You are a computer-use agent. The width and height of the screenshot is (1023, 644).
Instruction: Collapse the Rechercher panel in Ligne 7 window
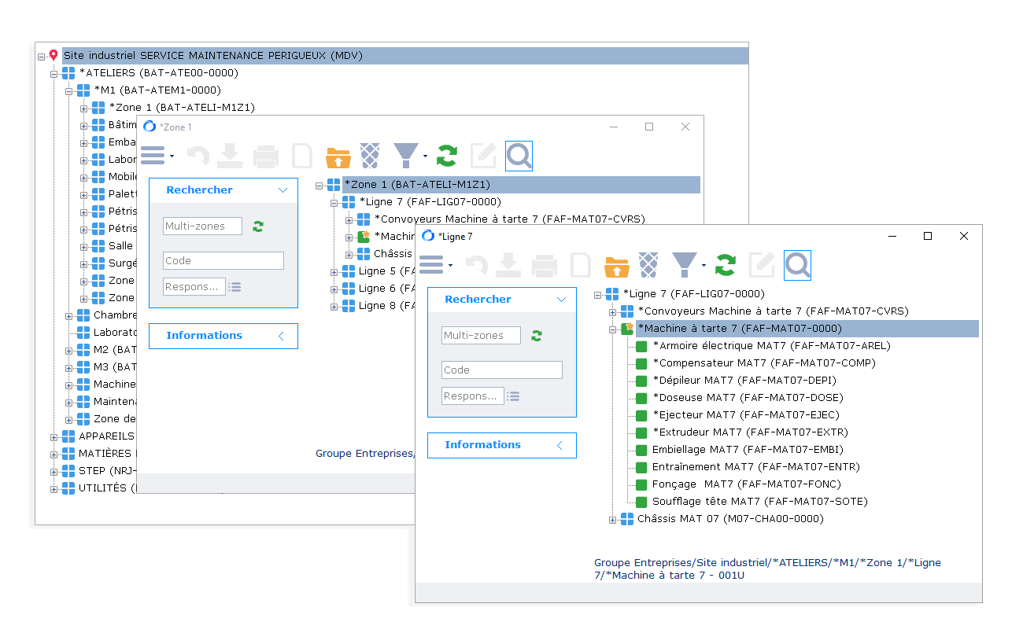[561, 300]
